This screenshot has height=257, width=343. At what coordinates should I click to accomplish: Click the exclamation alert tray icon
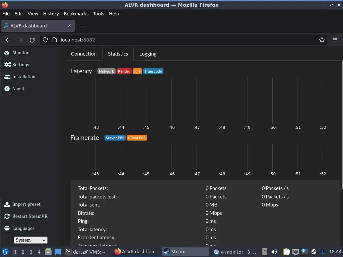323,252
